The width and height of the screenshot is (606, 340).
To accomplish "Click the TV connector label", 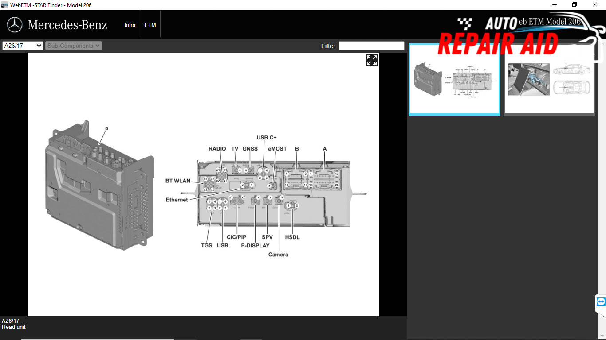I will point(235,149).
